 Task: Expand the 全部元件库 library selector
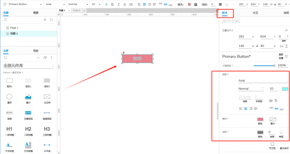point(29,66)
